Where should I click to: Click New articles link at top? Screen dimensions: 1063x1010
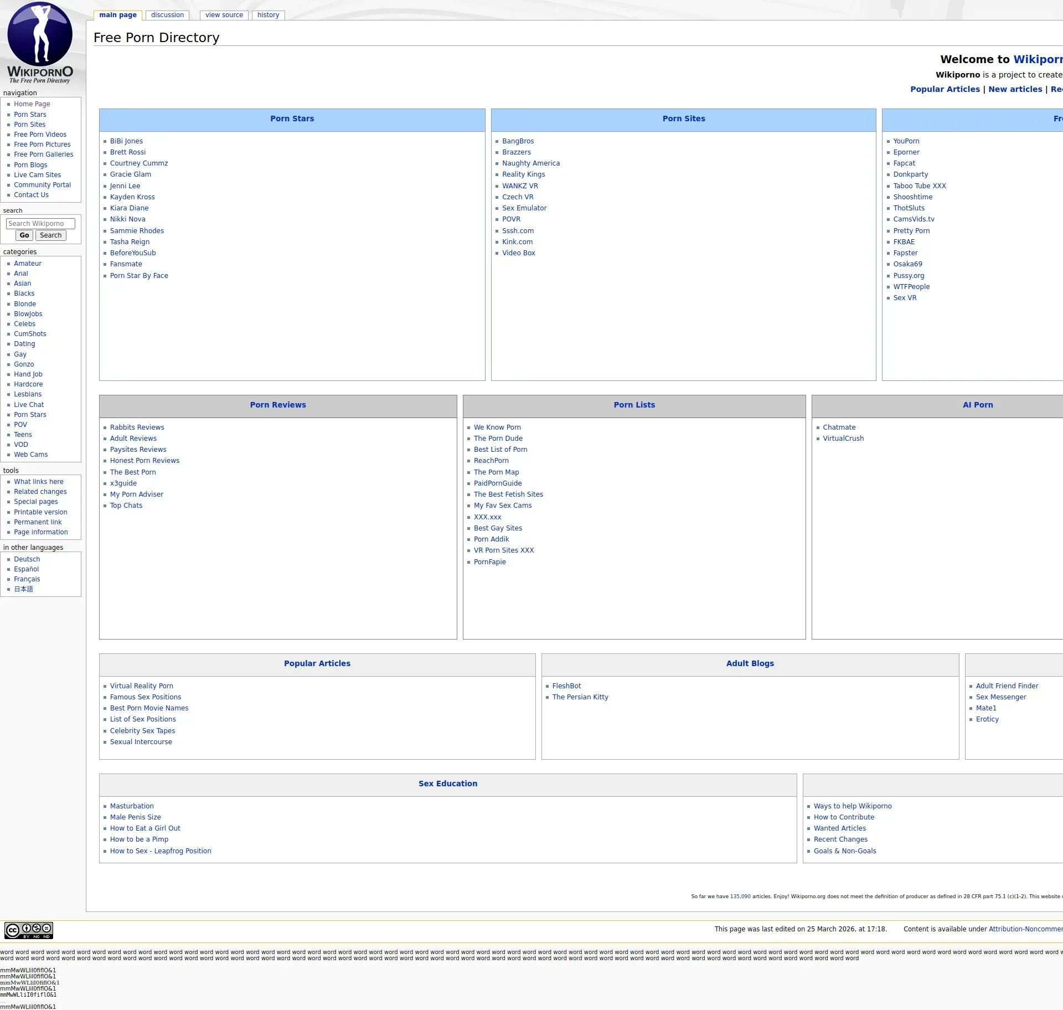tap(1015, 89)
